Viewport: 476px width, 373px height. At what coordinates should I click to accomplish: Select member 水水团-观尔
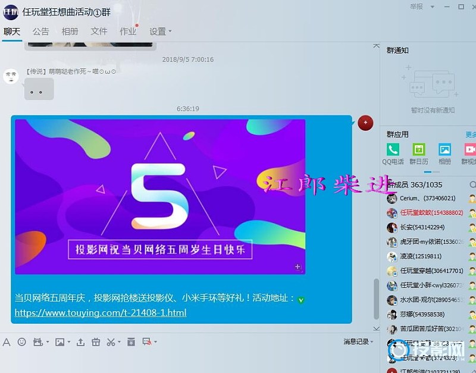pos(431,300)
